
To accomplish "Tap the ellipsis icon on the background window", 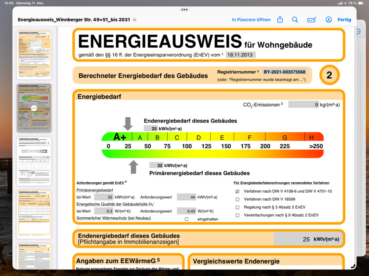I will [x=359, y=31].
